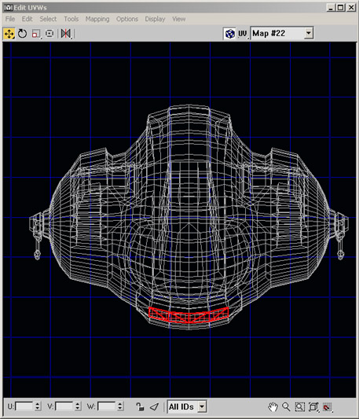Toggle show map in background icon
This screenshot has width=359, height=419.
[x=229, y=34]
